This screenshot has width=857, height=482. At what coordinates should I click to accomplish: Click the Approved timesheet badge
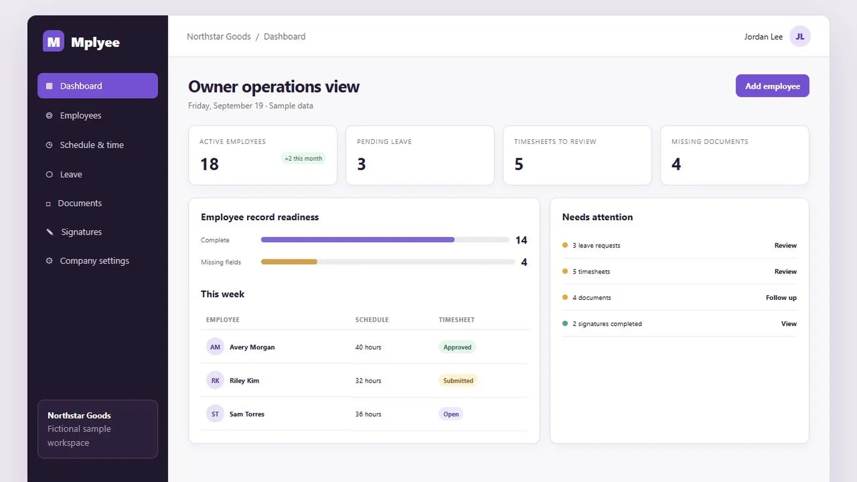(x=457, y=347)
